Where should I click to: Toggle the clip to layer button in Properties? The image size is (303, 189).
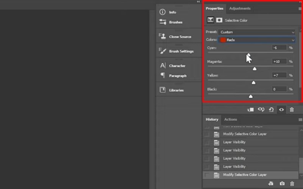[x=251, y=110]
